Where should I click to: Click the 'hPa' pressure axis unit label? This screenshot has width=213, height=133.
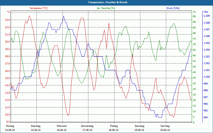click(206, 12)
